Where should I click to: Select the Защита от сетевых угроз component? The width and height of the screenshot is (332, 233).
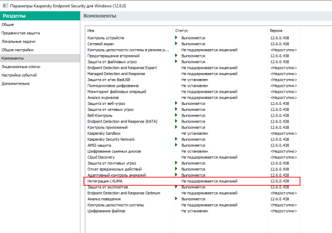pyautogui.click(x=192, y=109)
